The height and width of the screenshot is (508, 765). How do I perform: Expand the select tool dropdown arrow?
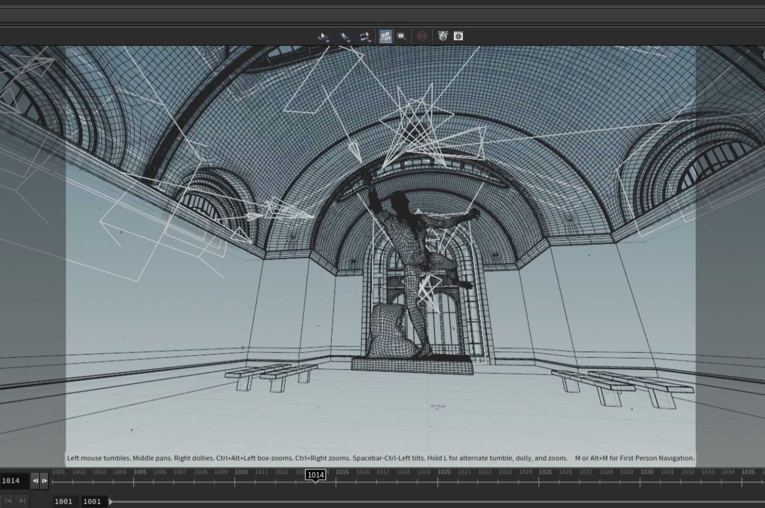(x=349, y=41)
